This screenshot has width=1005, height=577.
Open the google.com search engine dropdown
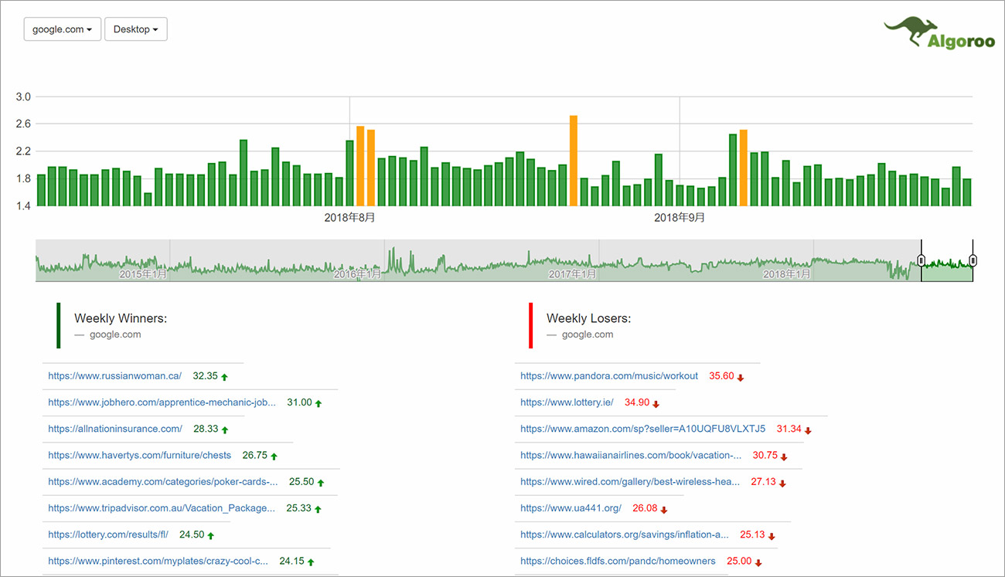(x=63, y=29)
